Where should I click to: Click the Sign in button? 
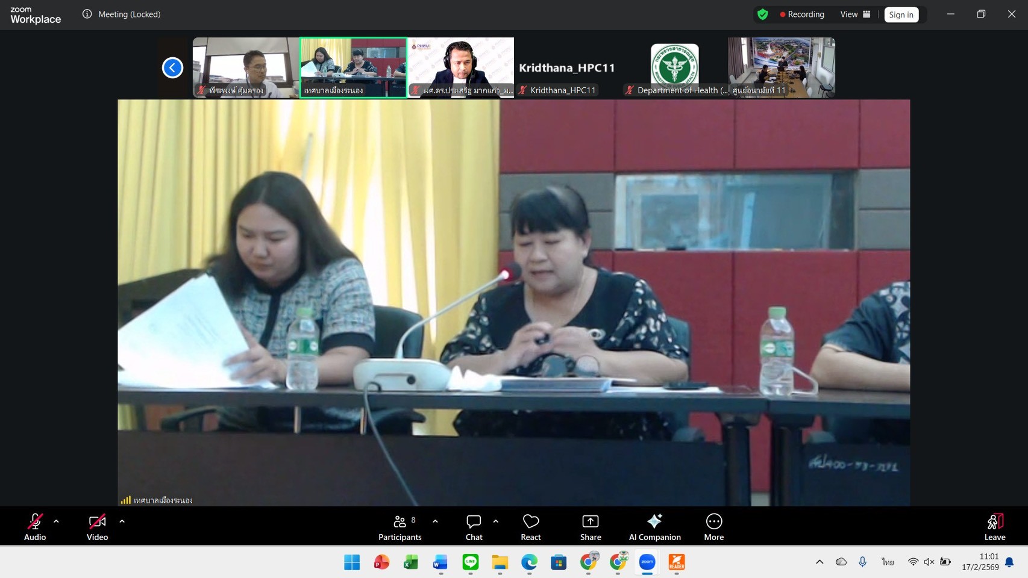tap(901, 14)
